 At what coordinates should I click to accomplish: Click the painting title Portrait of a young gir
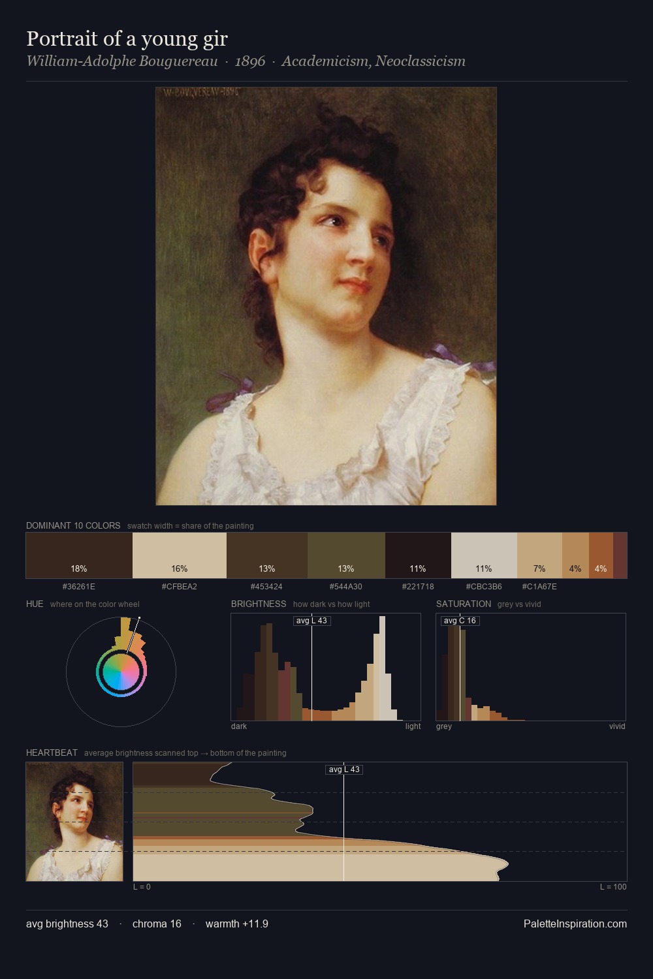[x=127, y=39]
